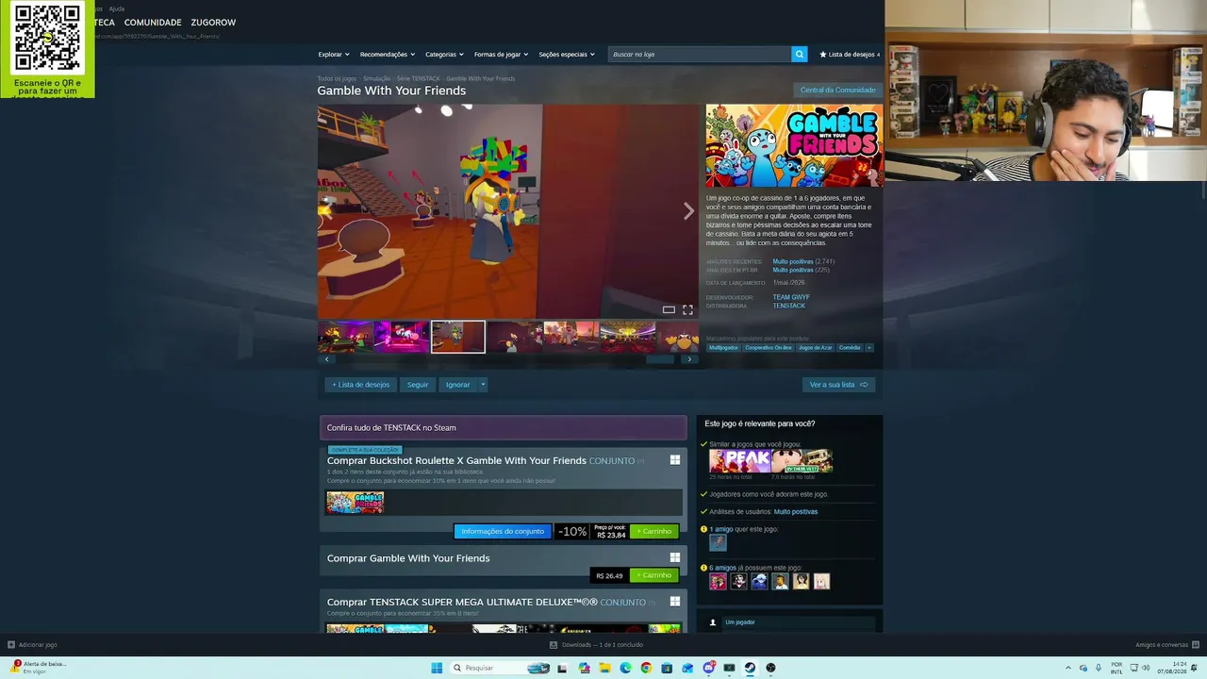Open Microsoft Edge from the taskbar
This screenshot has height=679, width=1207.
pyautogui.click(x=625, y=668)
